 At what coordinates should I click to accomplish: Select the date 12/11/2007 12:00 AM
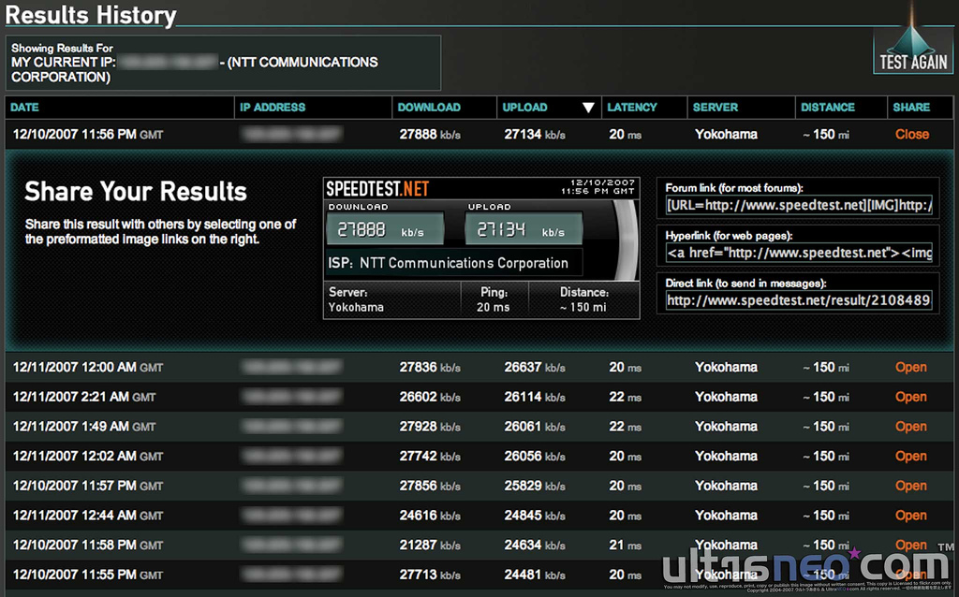[87, 367]
